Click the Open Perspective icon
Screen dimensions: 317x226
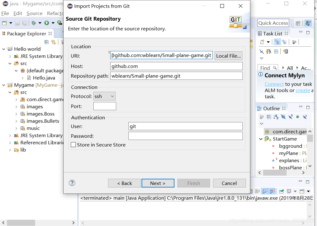coord(298,23)
